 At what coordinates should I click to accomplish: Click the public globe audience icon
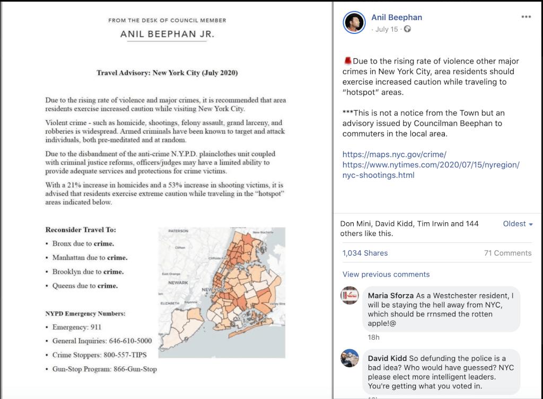407,29
